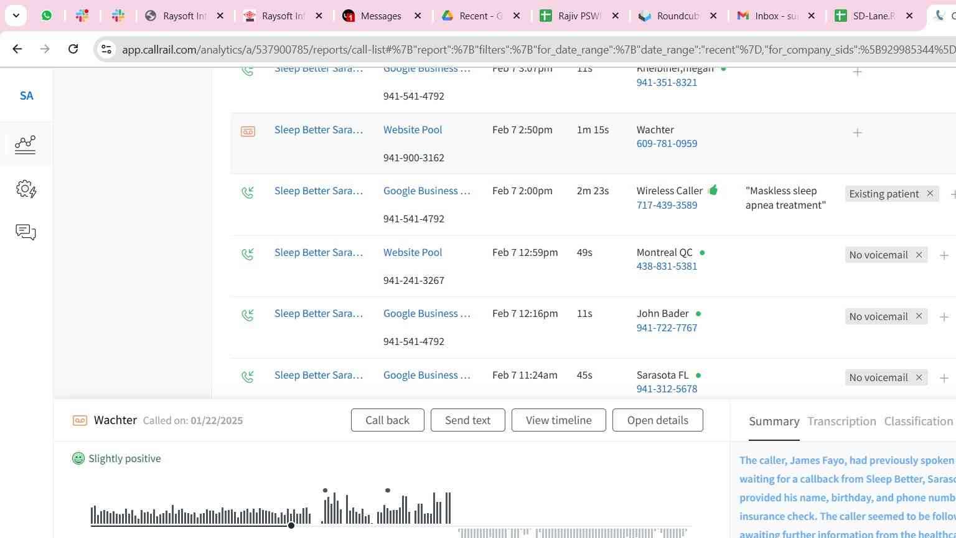The image size is (956, 538).
Task: Open the SA account switcher
Action: [x=26, y=96]
